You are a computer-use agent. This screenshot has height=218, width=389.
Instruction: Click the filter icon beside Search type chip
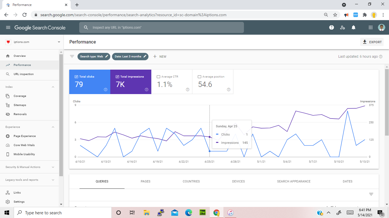tap(72, 57)
